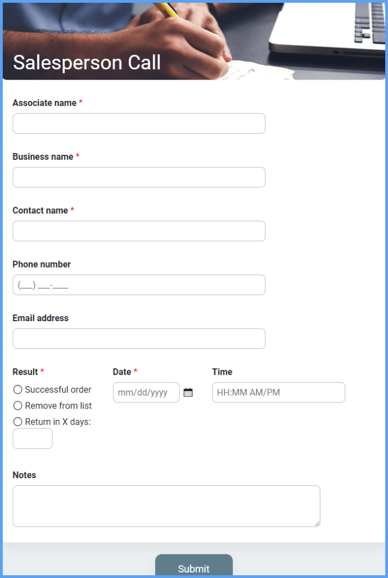This screenshot has height=578, width=388.
Task: Choose the Remove from list option
Action: tap(17, 405)
